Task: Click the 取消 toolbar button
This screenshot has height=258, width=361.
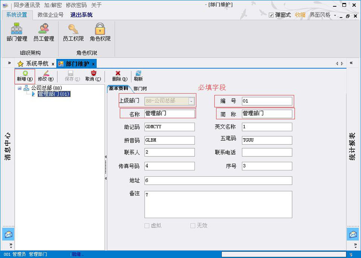Action: point(93,76)
